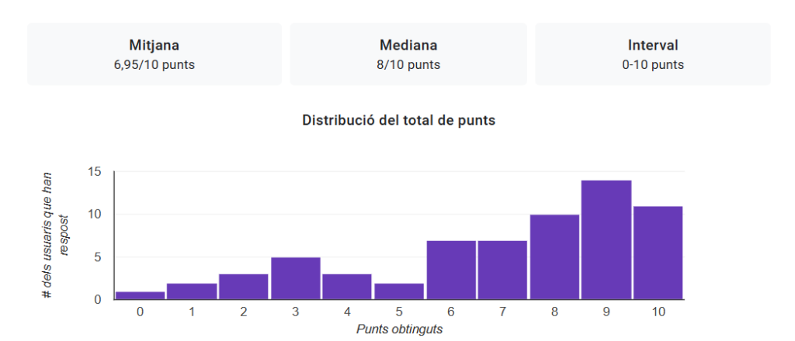The height and width of the screenshot is (341, 795).
Task: Select the histogram bar for score 1
Action: point(191,291)
